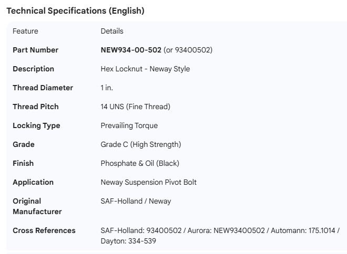Click the 'Feature' column header
This screenshot has height=254, width=347.
tap(25, 31)
